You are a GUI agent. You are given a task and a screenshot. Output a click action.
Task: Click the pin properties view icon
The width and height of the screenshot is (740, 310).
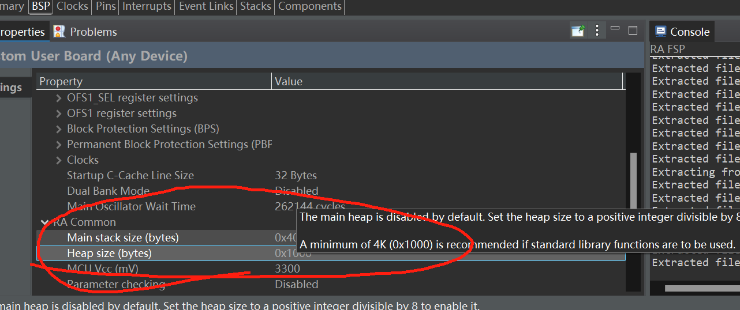click(578, 31)
